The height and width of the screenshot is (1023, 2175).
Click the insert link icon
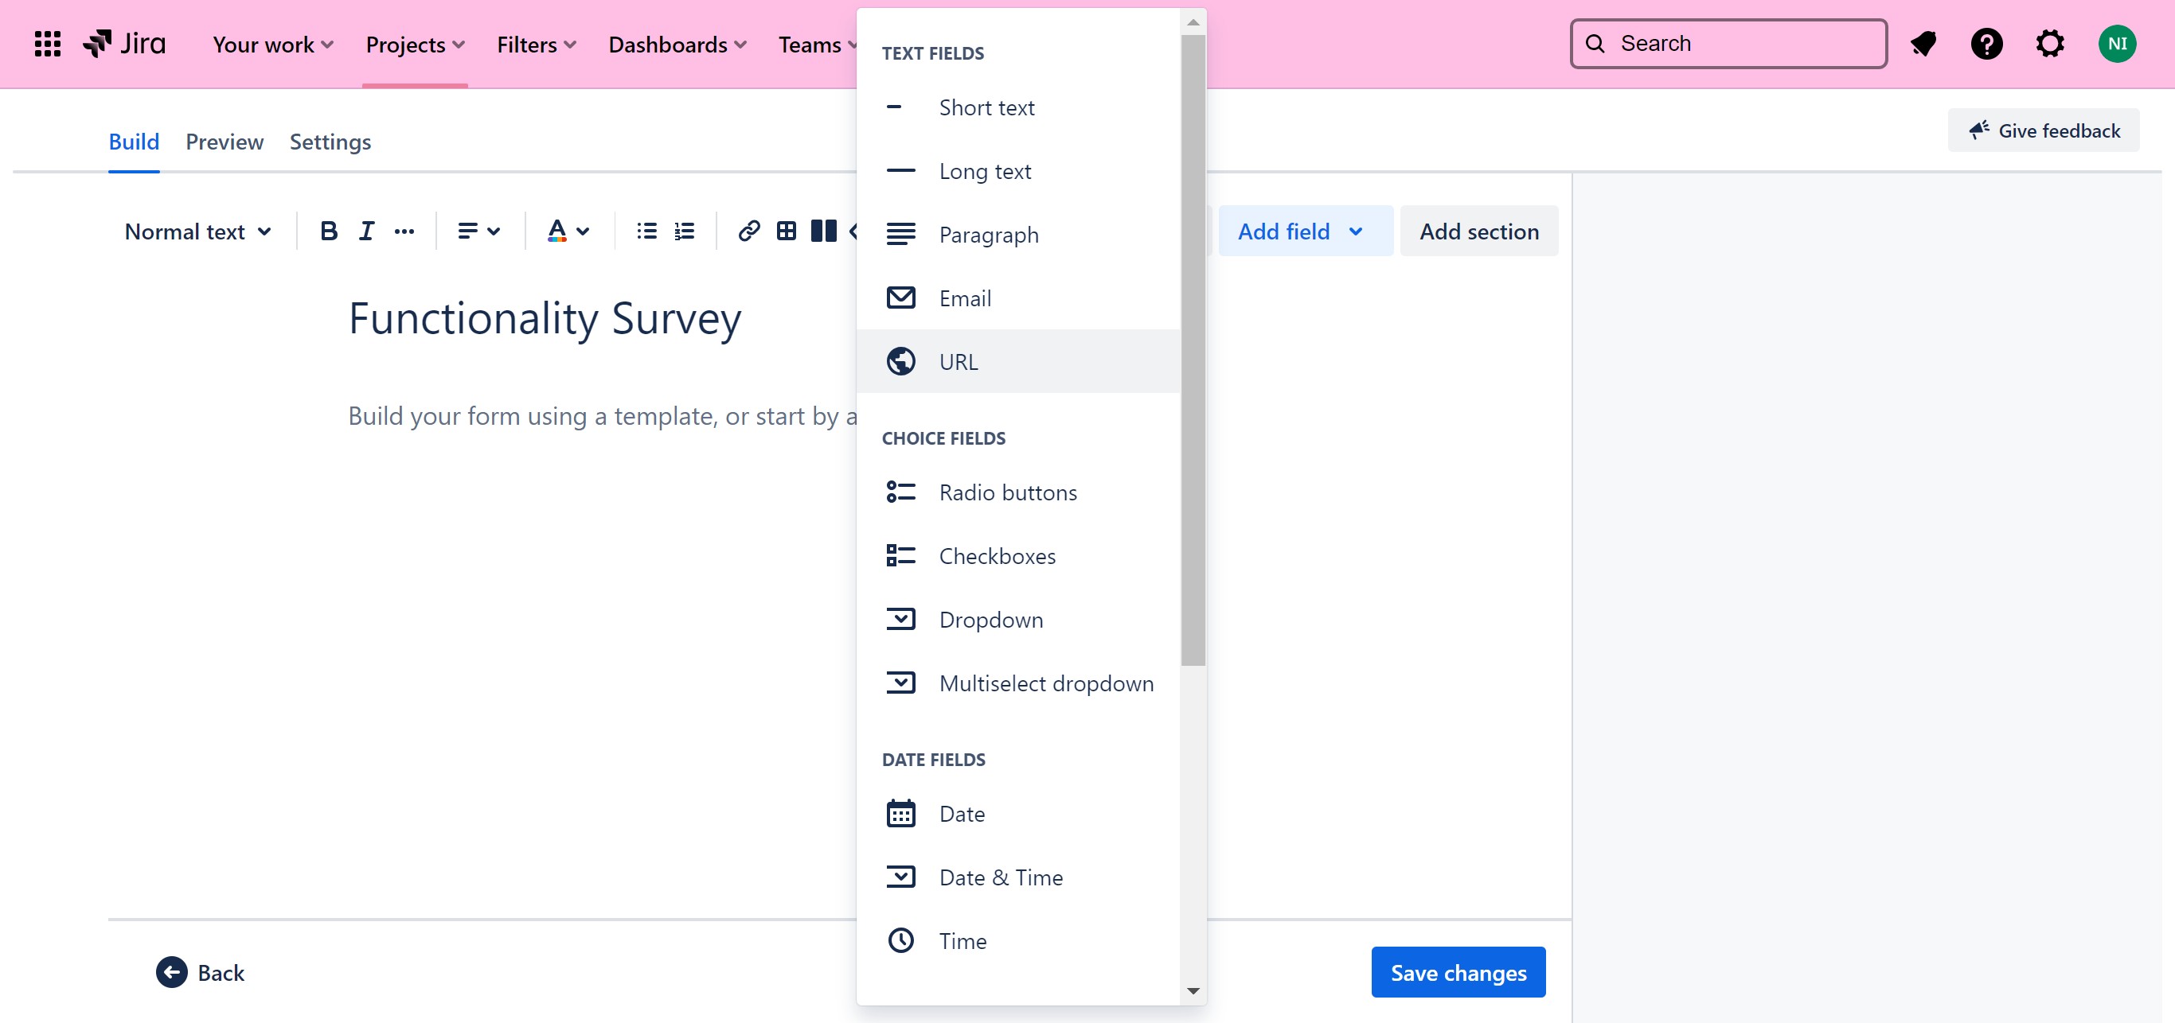click(748, 231)
